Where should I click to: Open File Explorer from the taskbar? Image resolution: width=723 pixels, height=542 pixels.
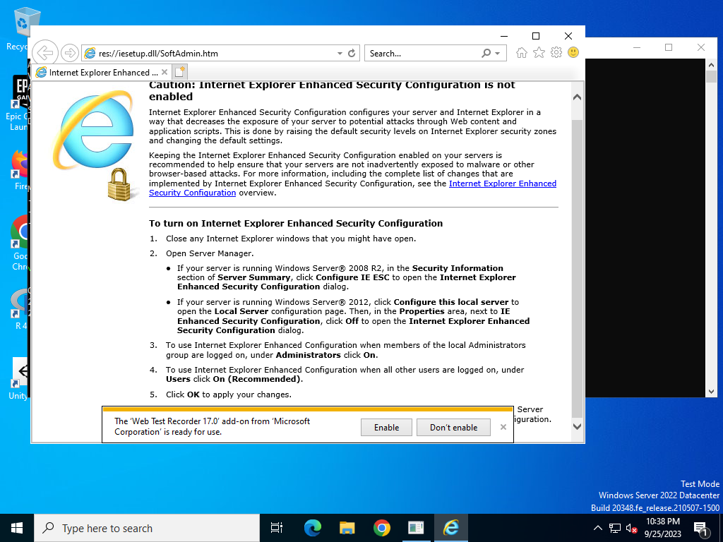[x=347, y=528]
